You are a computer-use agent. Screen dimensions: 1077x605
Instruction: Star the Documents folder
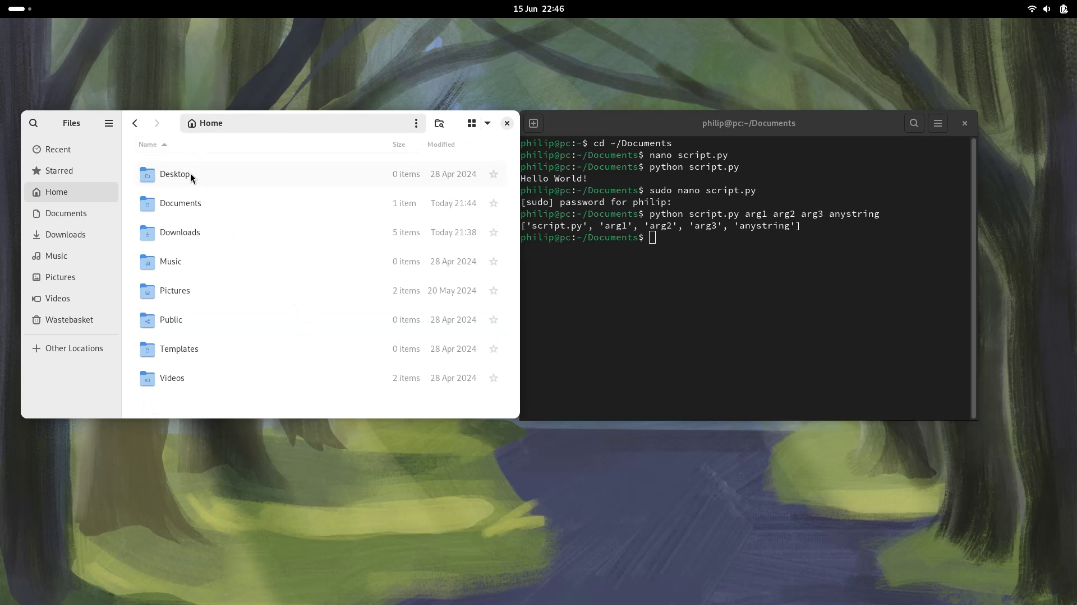click(494, 203)
